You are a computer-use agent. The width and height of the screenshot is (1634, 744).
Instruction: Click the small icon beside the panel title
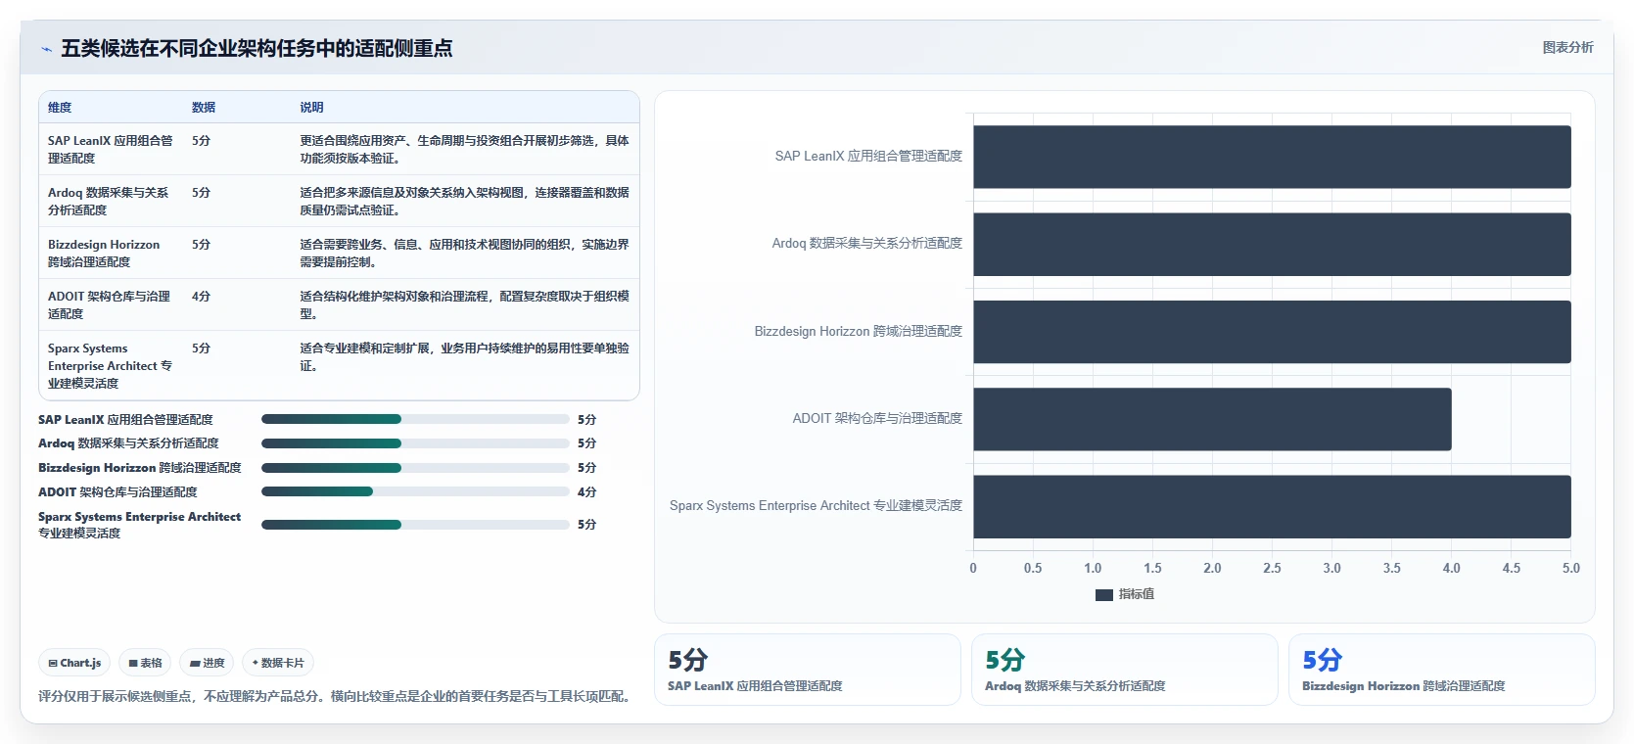tap(46, 49)
